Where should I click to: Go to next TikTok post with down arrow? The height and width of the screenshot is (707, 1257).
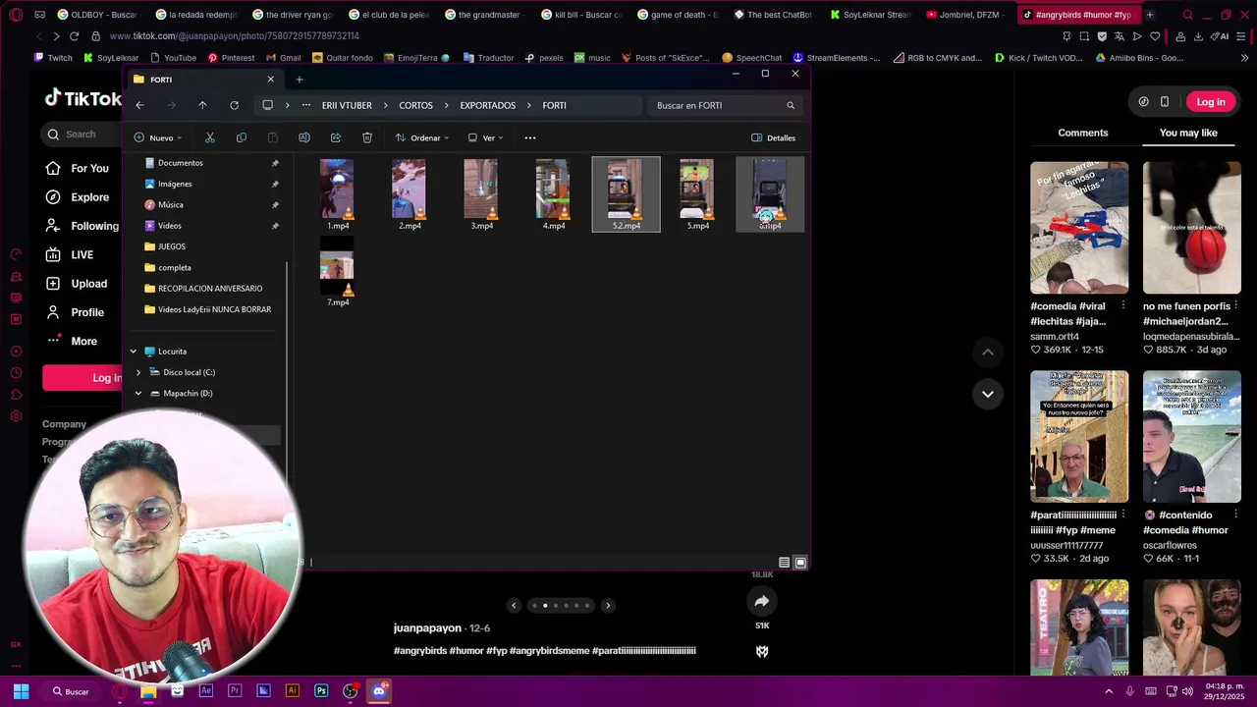pos(988,394)
